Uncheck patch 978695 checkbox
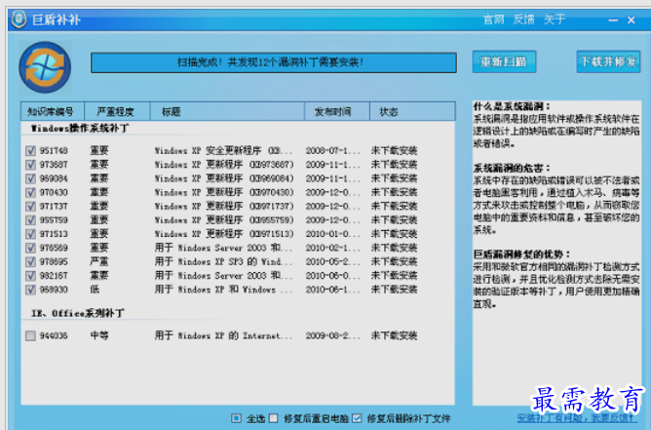The image size is (651, 430). 30,261
